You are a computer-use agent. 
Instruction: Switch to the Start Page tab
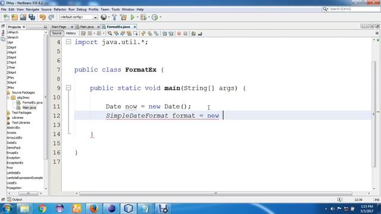[59, 27]
